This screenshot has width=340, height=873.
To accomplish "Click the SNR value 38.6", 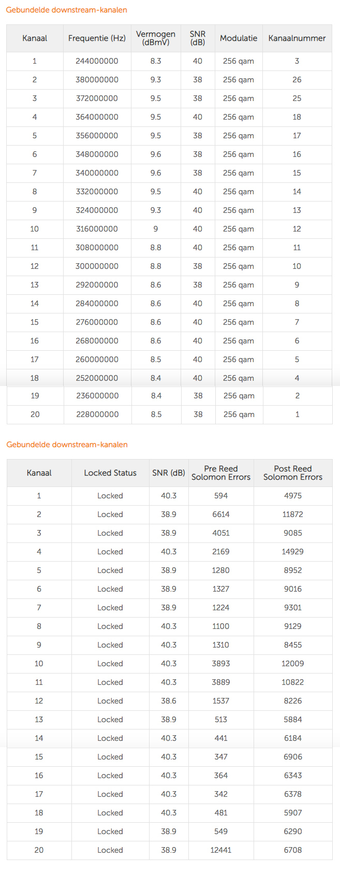I will (x=169, y=701).
